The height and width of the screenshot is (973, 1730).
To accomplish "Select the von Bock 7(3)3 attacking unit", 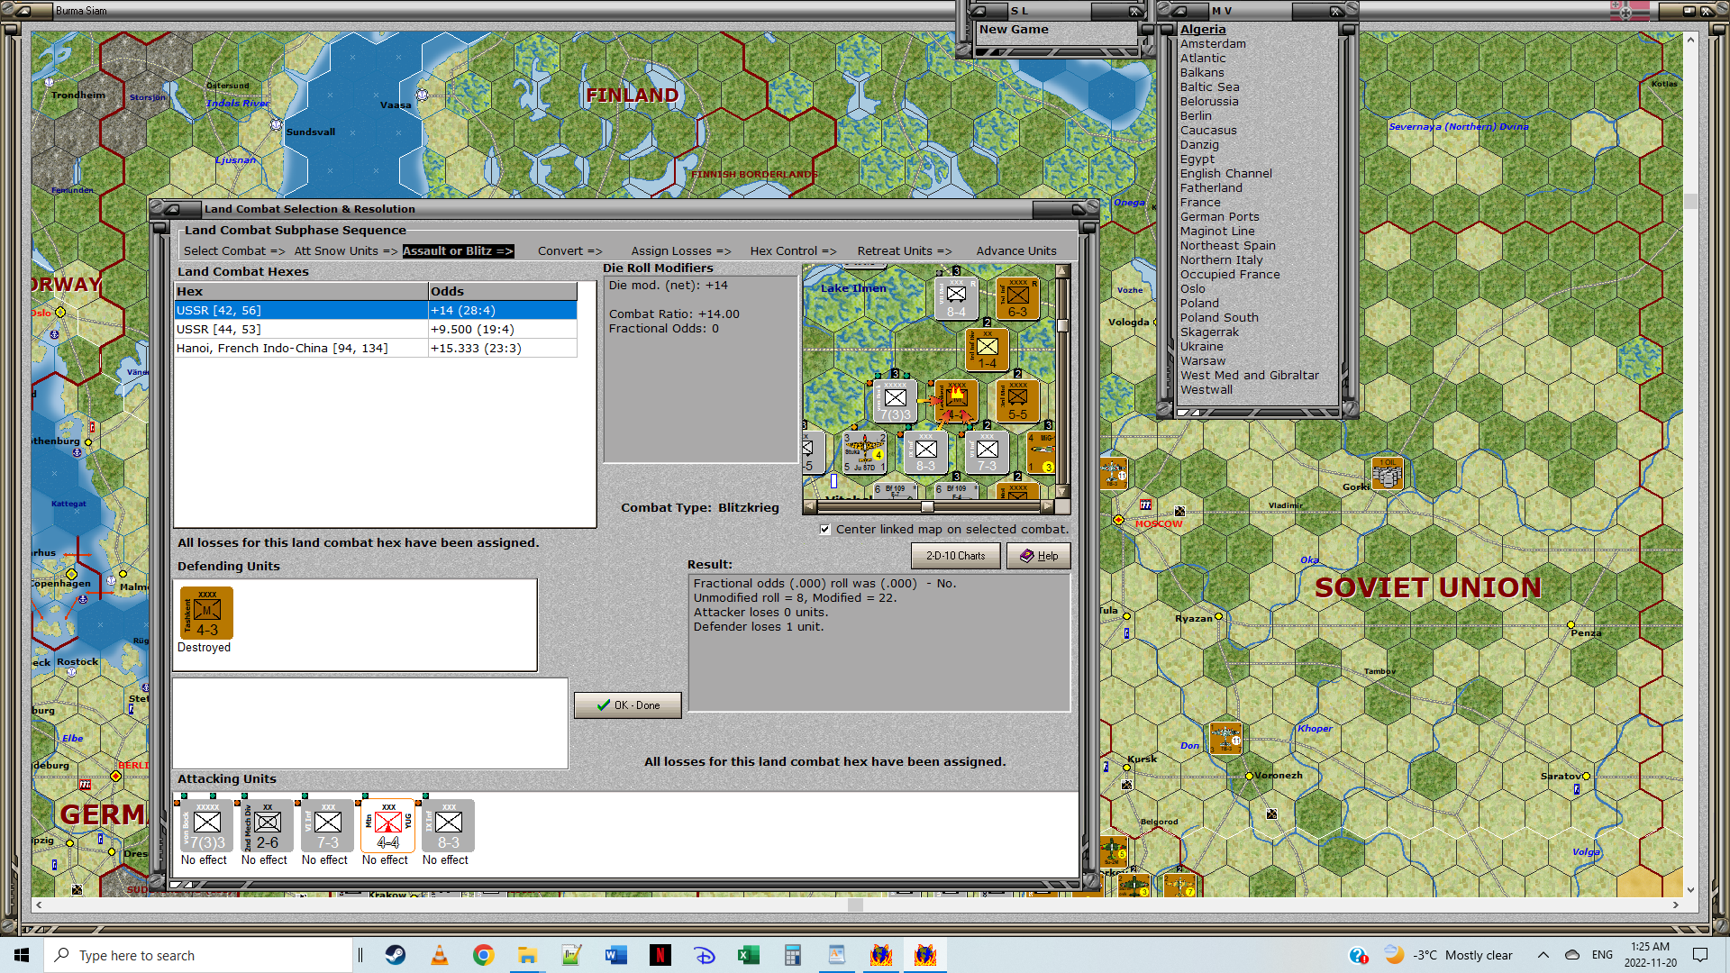I will coord(206,826).
